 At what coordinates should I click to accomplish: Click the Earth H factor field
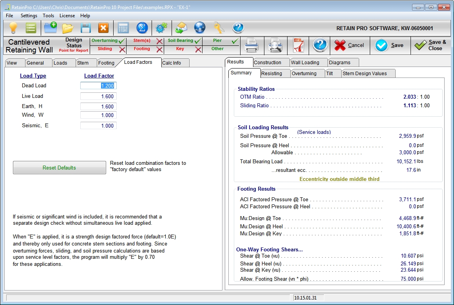tap(98, 106)
